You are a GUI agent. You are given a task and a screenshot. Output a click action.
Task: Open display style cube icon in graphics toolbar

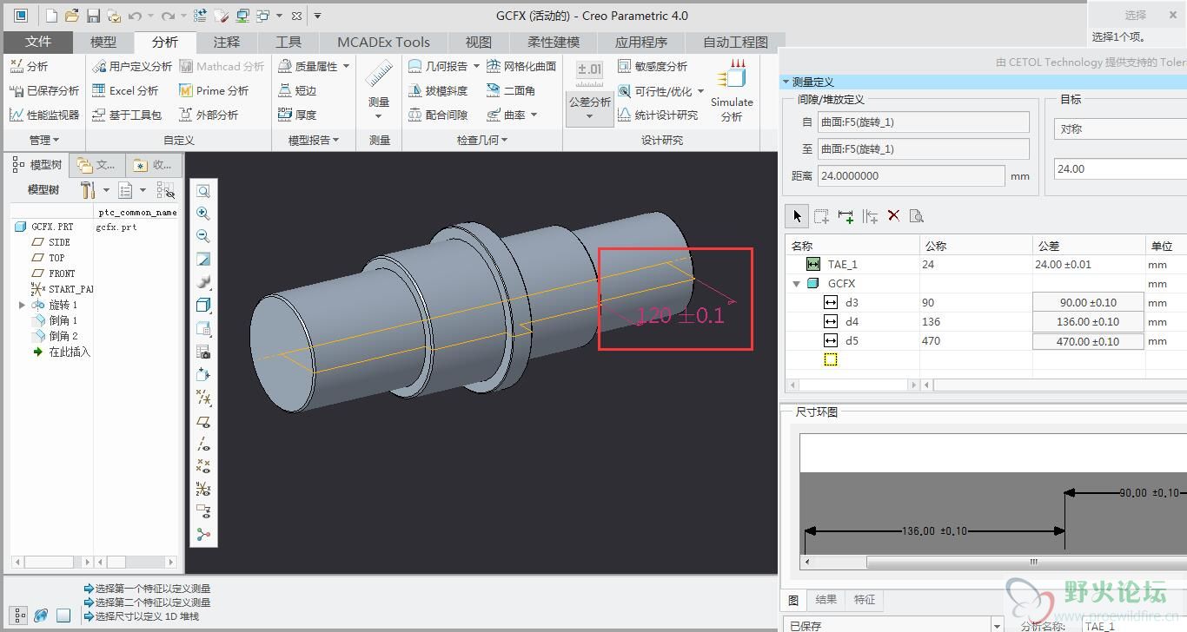coord(203,305)
